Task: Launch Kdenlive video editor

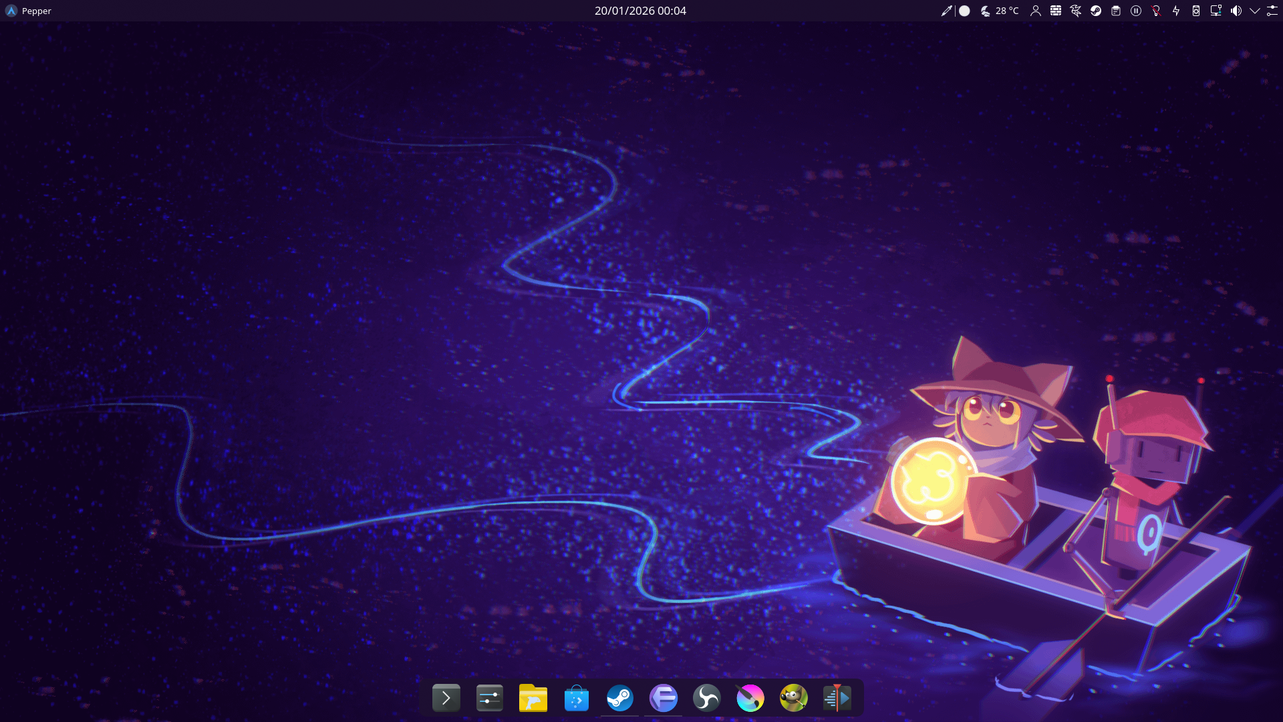Action: [x=837, y=698]
